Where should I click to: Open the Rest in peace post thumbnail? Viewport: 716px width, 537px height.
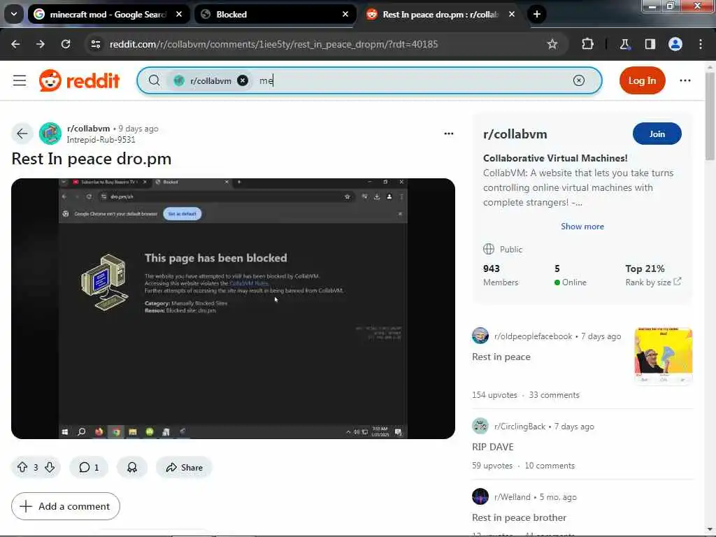pyautogui.click(x=664, y=355)
